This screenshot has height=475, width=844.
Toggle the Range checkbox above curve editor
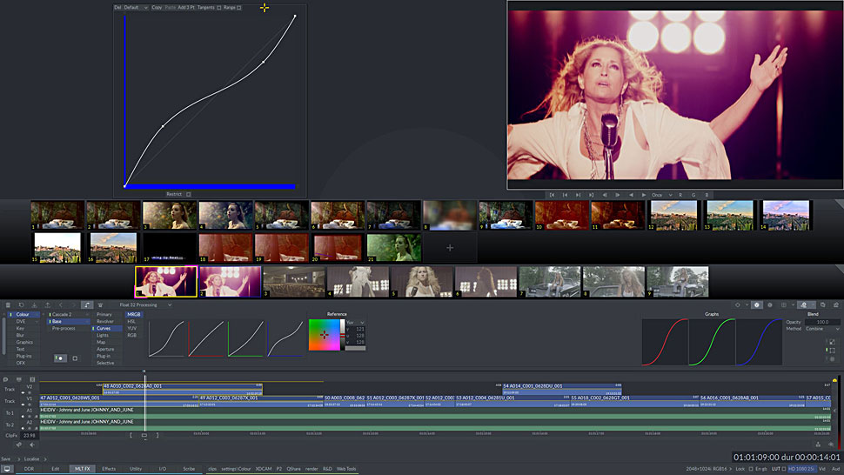coord(239,8)
